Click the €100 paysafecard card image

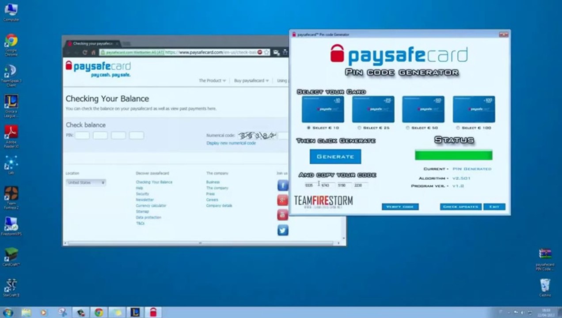(x=474, y=109)
